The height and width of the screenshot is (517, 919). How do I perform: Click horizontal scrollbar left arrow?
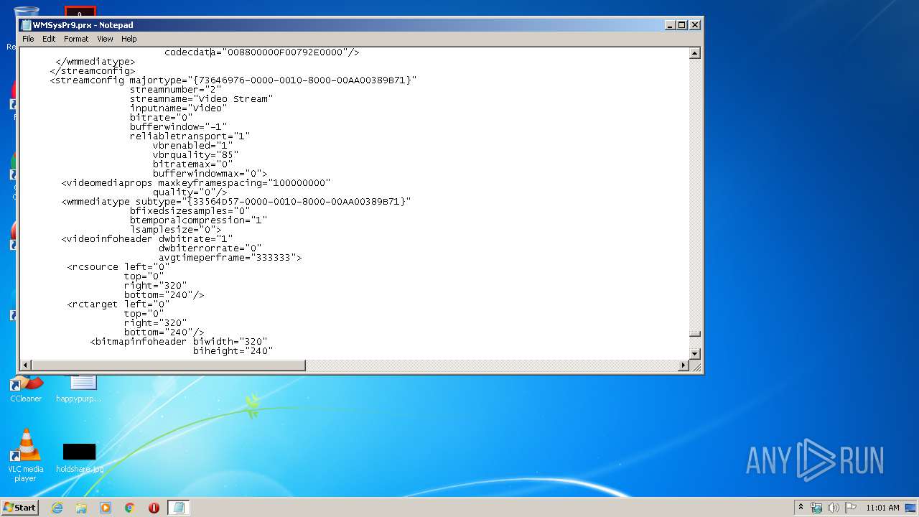click(x=26, y=365)
